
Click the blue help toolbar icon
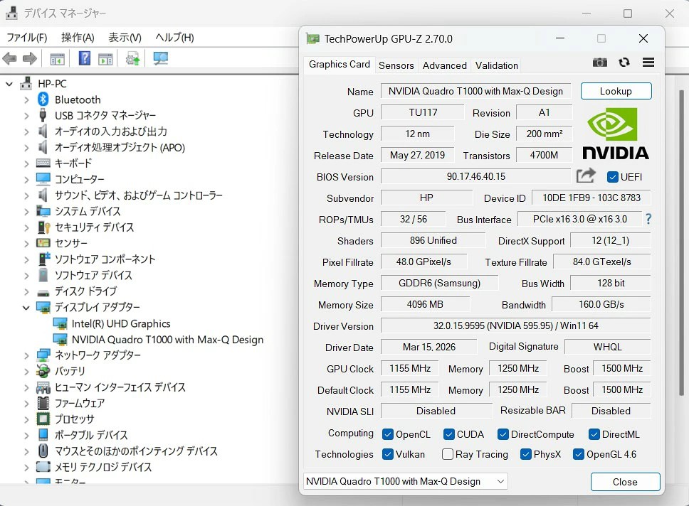(85, 58)
